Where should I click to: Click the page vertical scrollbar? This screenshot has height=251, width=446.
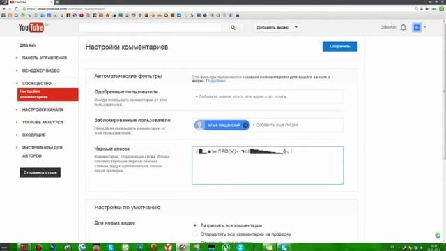[x=444, y=91]
